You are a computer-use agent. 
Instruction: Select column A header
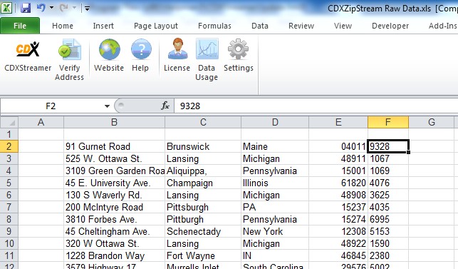(x=41, y=122)
